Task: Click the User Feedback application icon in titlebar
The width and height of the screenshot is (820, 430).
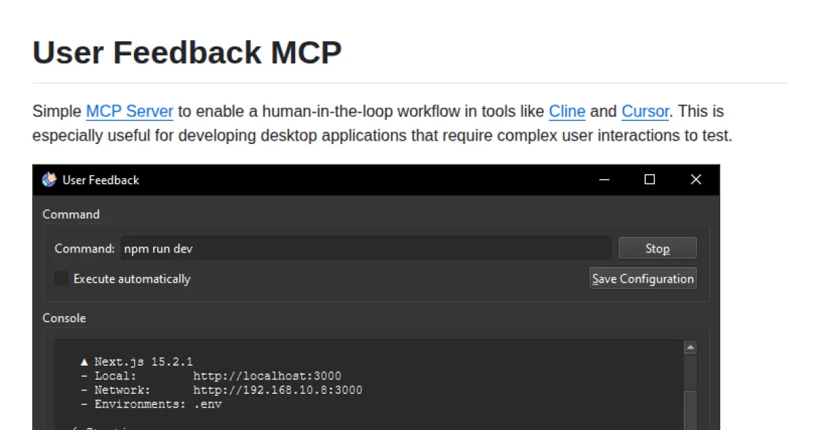Action: [x=49, y=180]
